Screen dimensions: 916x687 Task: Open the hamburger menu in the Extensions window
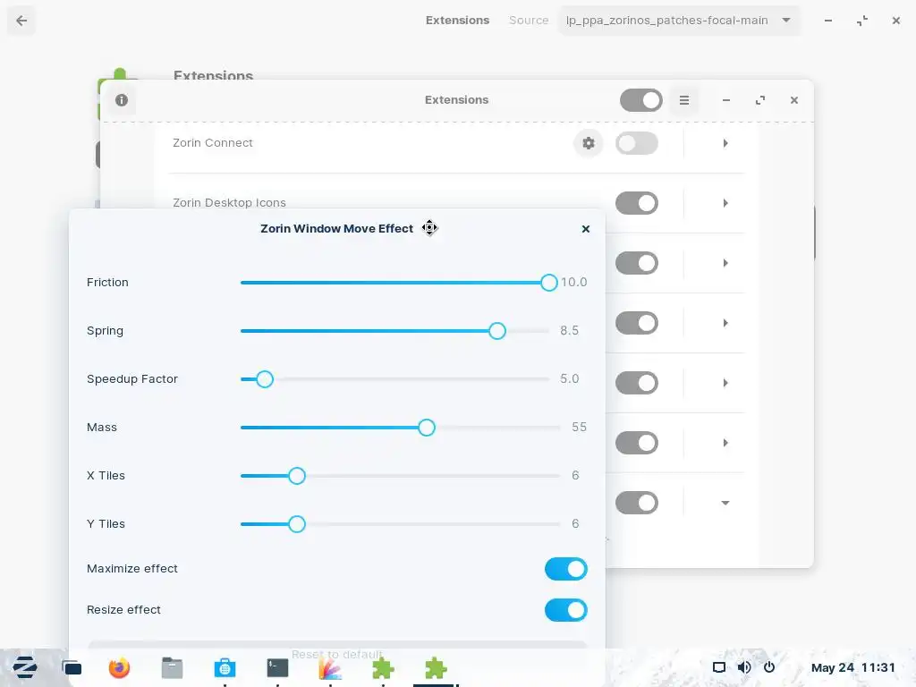tap(684, 100)
